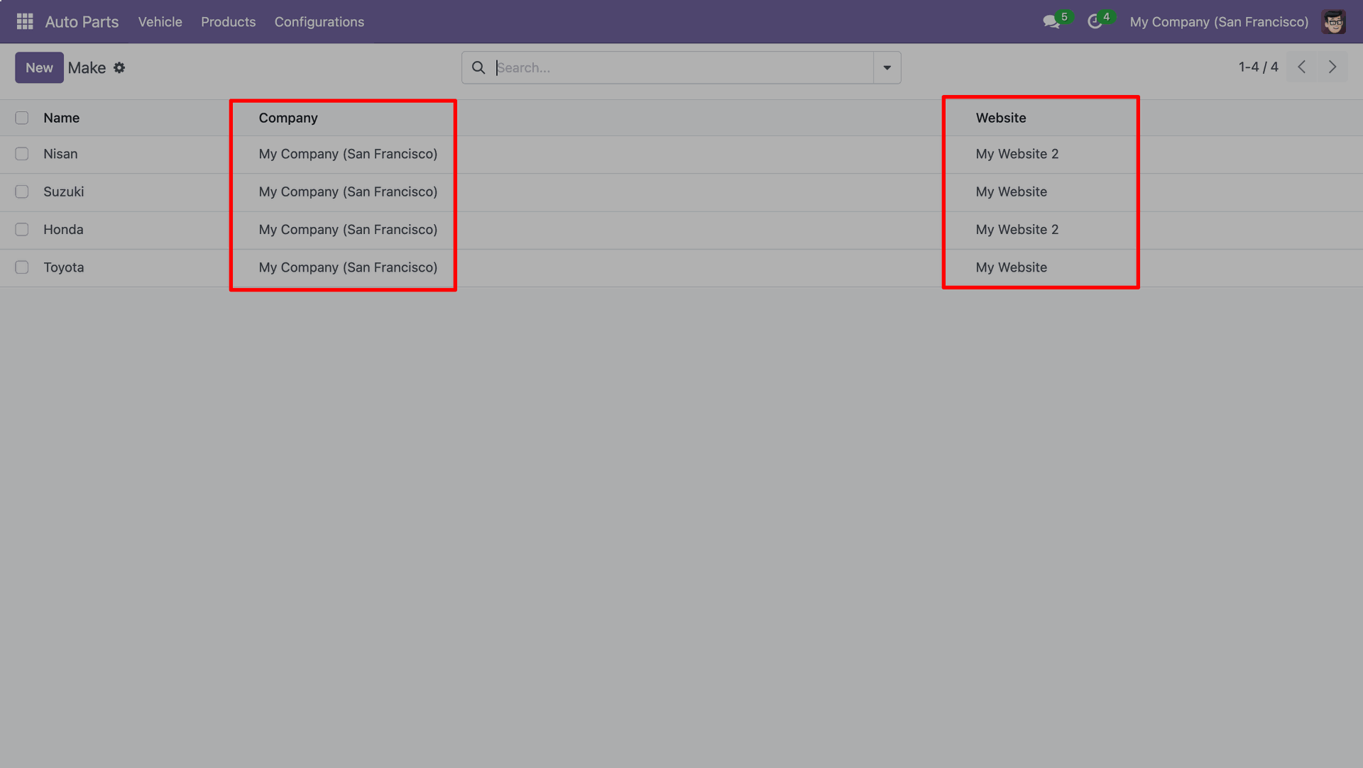Go to previous page arrow
Screen dimensions: 1363x768
pos(1301,67)
